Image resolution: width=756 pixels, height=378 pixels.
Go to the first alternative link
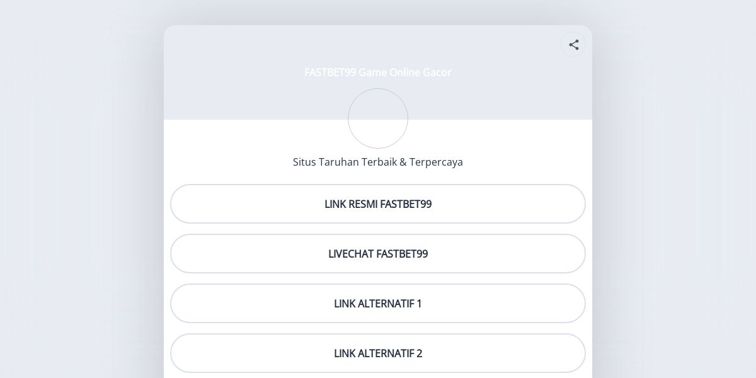pos(378,303)
